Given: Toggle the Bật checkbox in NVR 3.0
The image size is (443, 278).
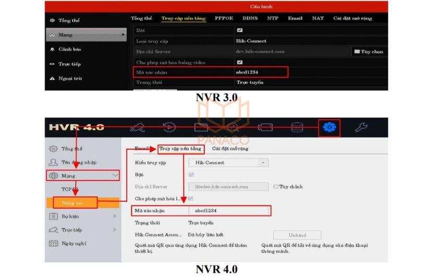Looking at the screenshot, I should click(240, 30).
